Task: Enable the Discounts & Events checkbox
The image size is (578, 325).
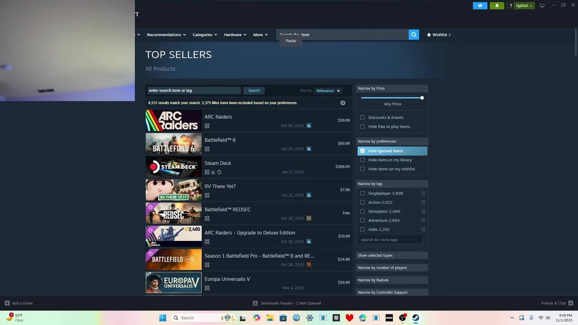Action: [362, 117]
